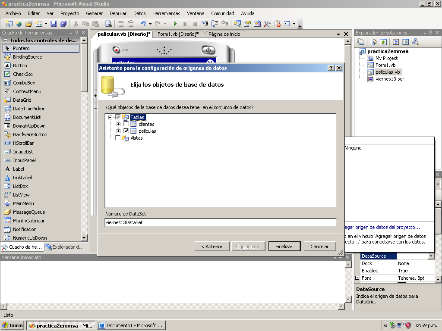Viewport: 442px width, 331px height.
Task: Open the Properties Window toolbar icon
Action: 247,24
